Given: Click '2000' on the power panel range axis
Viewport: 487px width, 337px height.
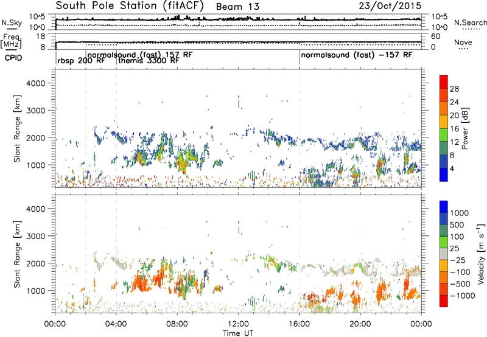Looking at the screenshot, I should click(x=36, y=137).
